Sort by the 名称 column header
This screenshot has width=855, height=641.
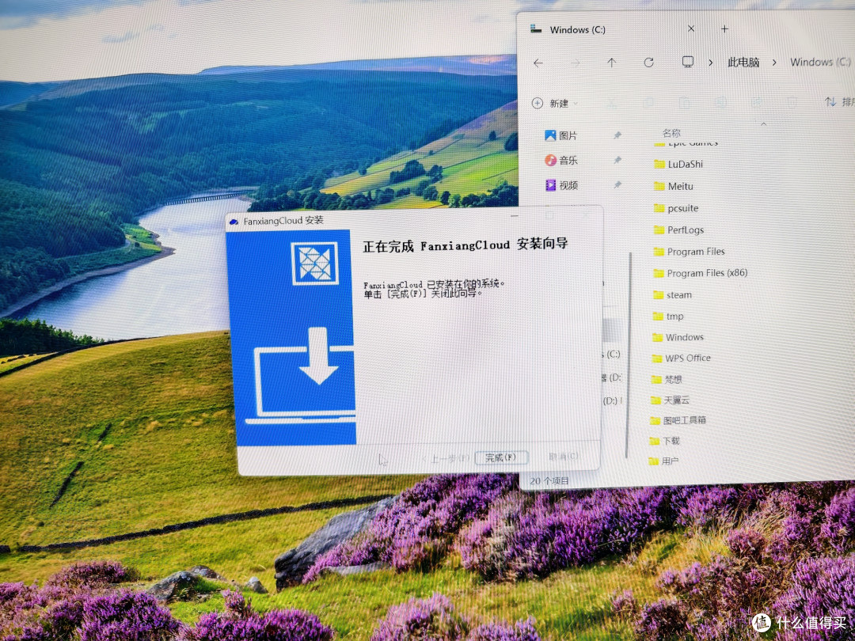coord(671,133)
